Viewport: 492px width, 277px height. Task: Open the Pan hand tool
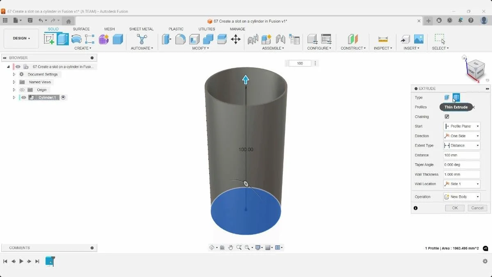pyautogui.click(x=230, y=247)
